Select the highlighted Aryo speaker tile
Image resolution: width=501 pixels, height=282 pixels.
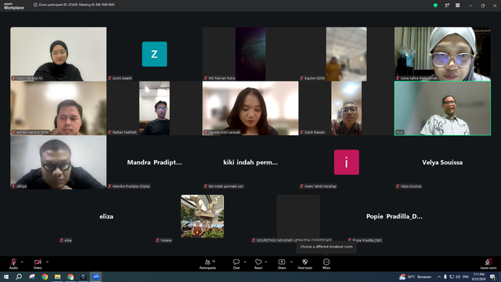[x=442, y=108]
